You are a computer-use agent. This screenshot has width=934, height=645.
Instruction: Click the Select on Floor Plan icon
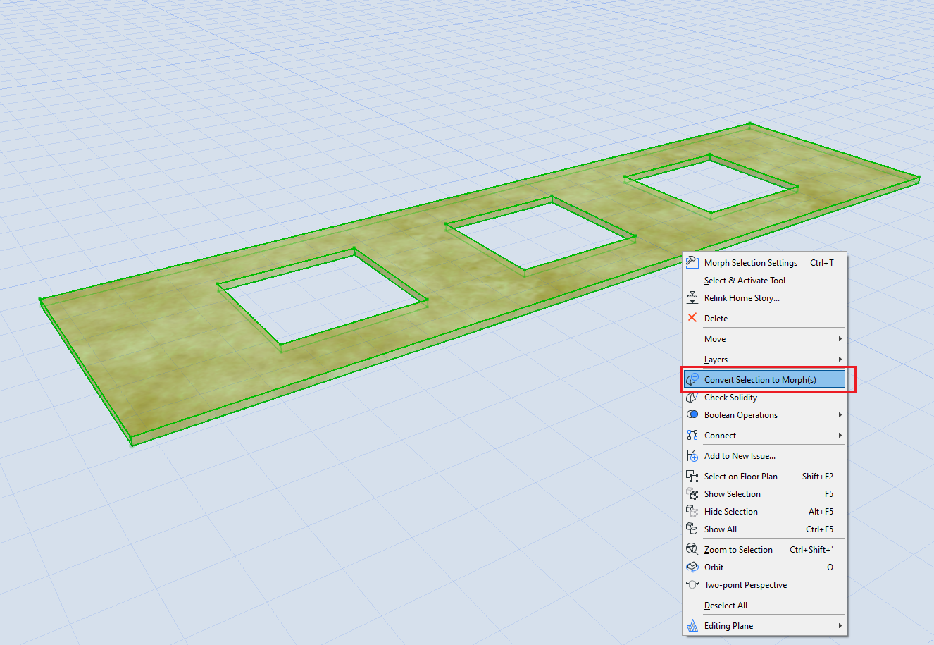(692, 477)
